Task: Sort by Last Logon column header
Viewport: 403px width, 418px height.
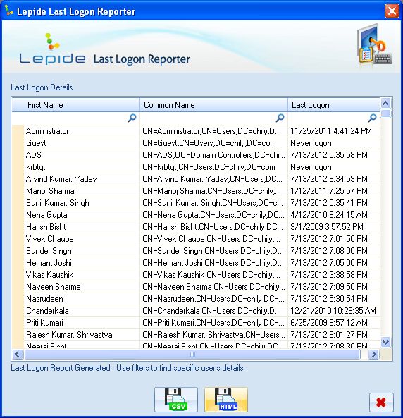Action: tap(334, 105)
